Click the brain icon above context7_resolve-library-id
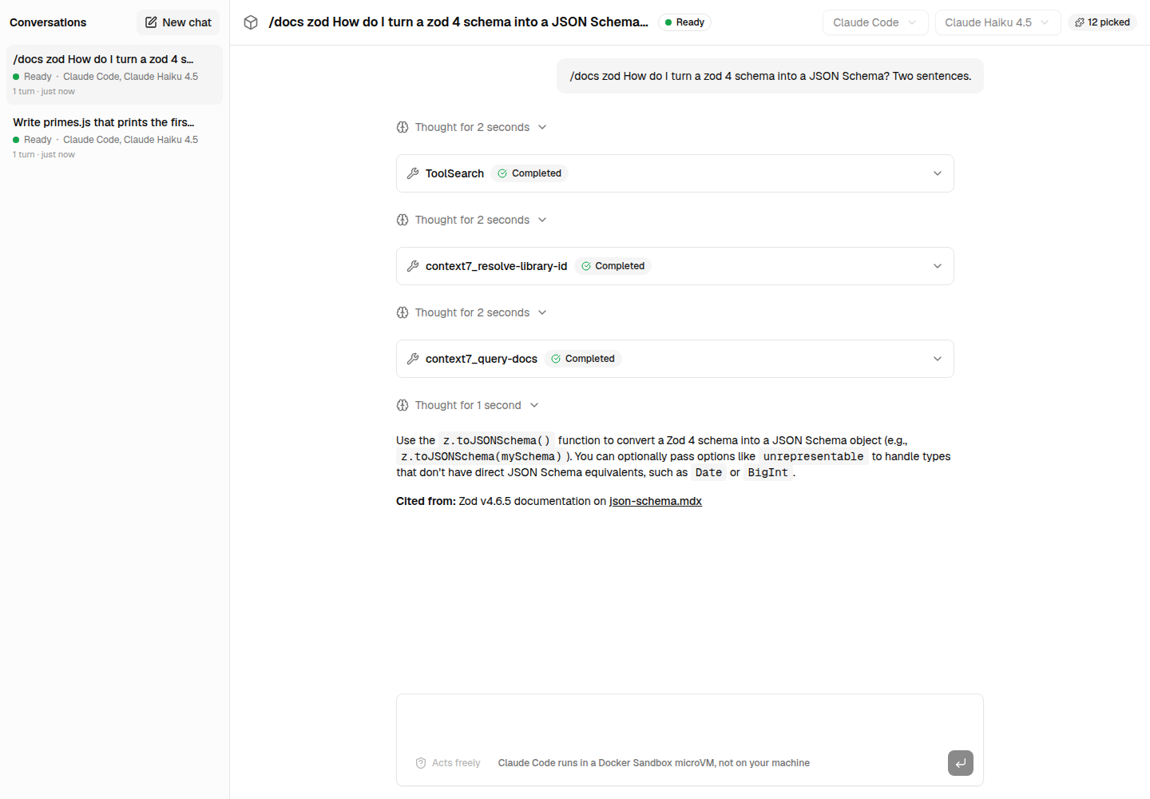The width and height of the screenshot is (1150, 799). (402, 220)
